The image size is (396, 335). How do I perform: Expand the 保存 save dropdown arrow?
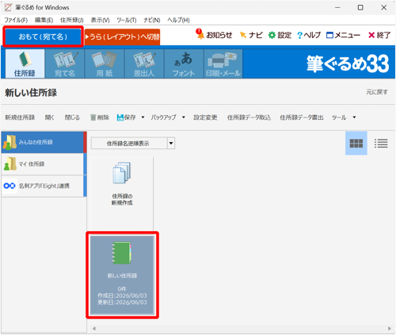click(143, 117)
